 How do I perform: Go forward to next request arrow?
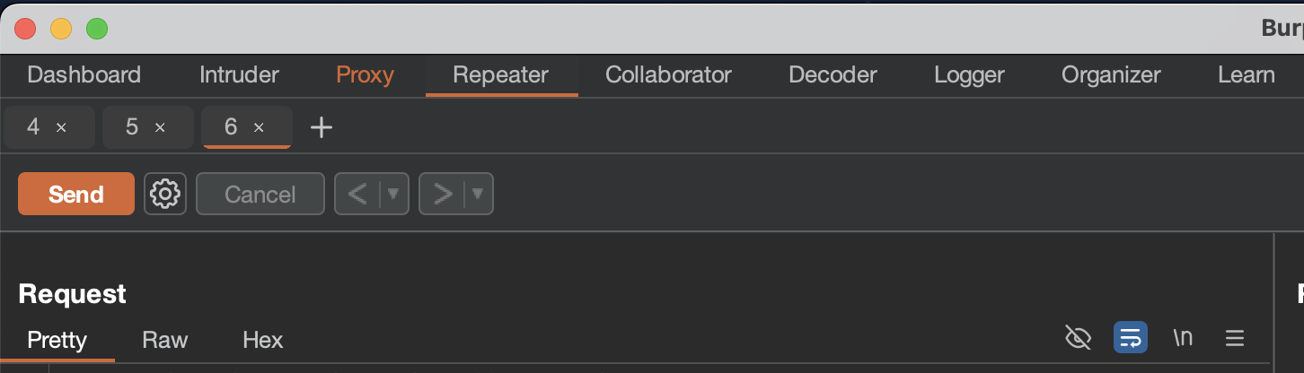[x=442, y=194]
